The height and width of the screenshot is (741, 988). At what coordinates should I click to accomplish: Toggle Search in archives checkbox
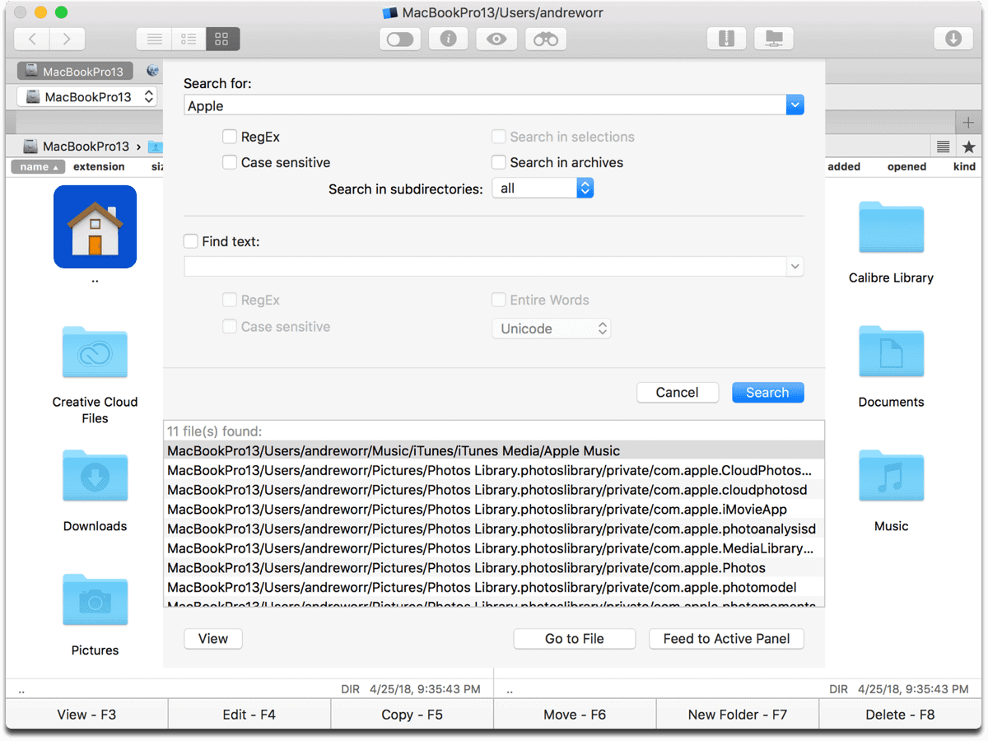click(498, 162)
